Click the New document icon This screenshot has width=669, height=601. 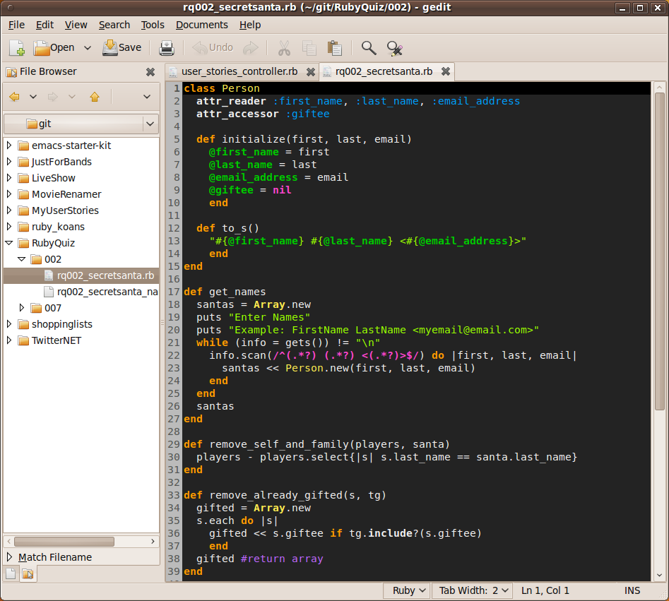(17, 48)
